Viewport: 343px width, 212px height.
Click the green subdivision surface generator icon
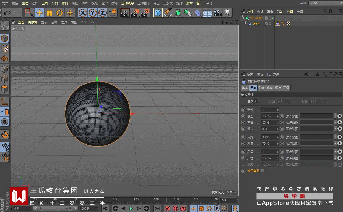tap(178, 13)
